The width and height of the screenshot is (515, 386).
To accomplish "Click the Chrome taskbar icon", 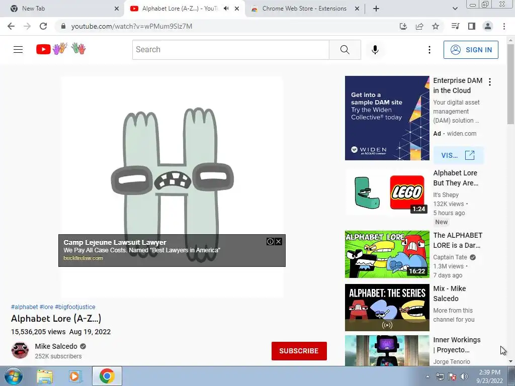I will pyautogui.click(x=107, y=376).
